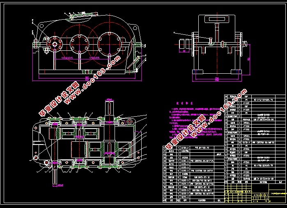
Task: Click the yellow title block
Action: [255, 193]
